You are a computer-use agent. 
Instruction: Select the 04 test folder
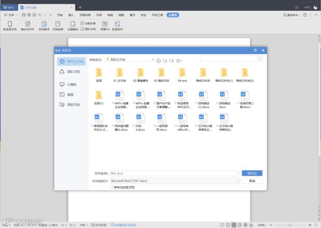[182, 75]
